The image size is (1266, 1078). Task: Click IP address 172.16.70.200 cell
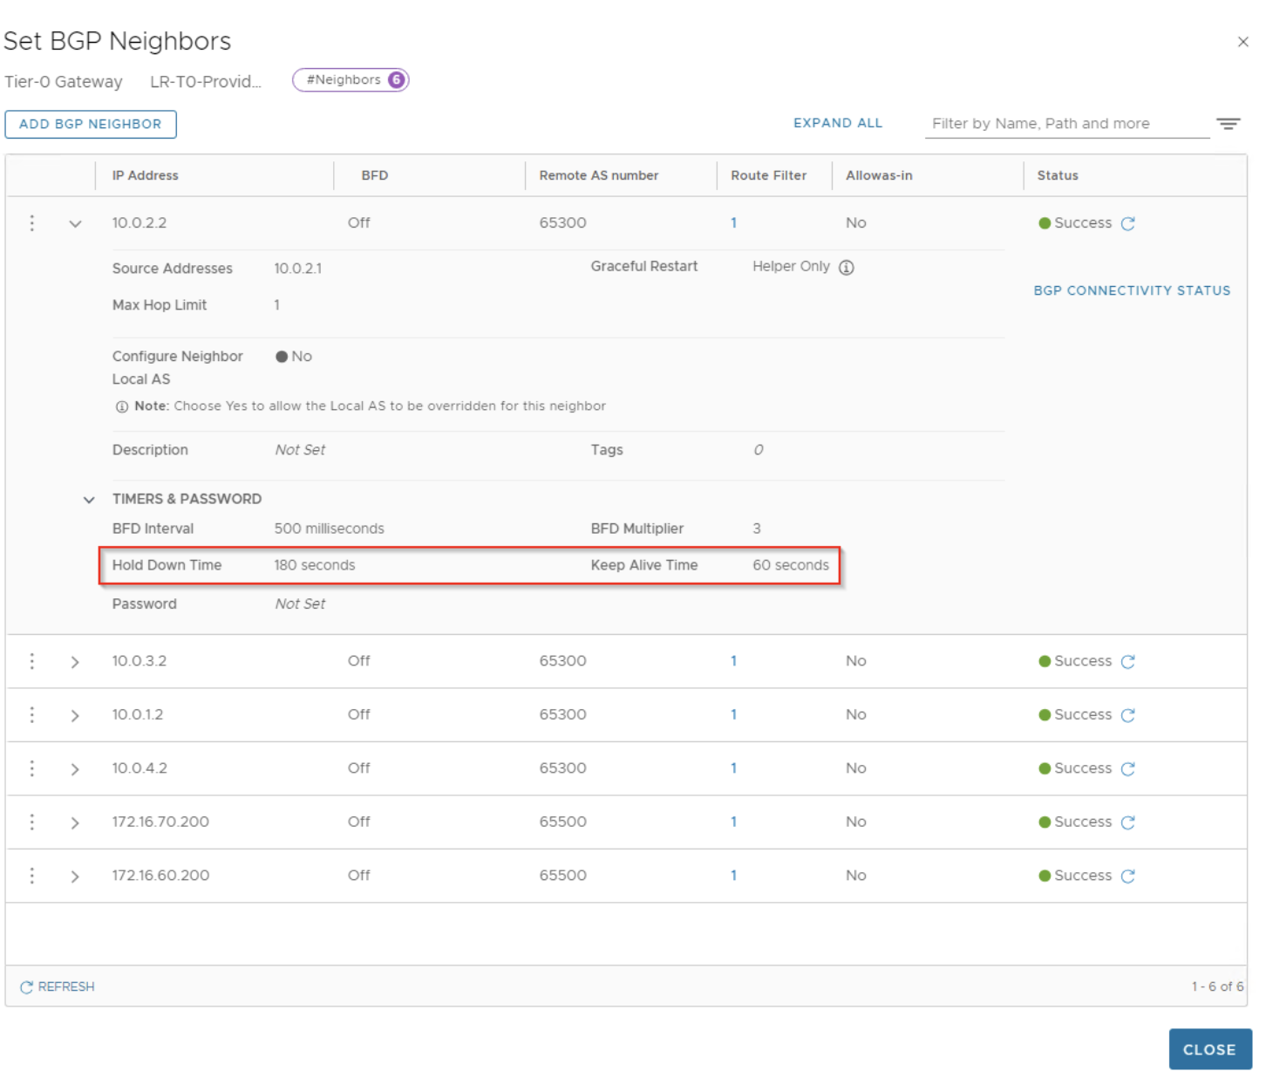point(160,822)
